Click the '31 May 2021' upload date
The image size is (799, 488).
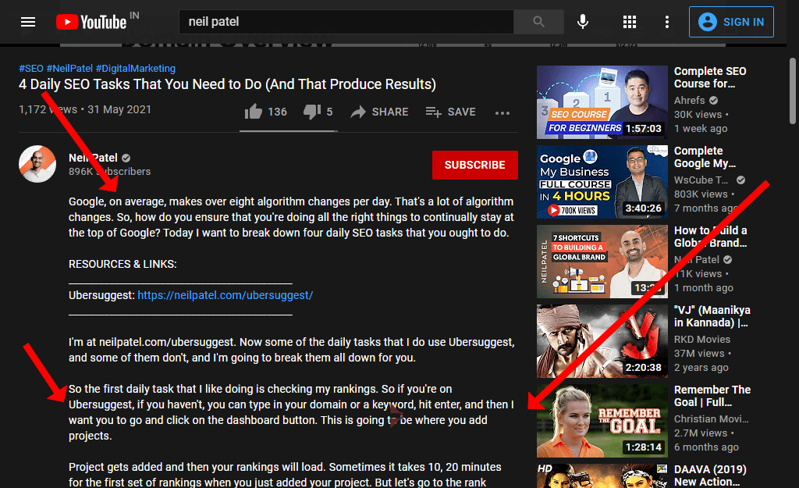click(119, 109)
